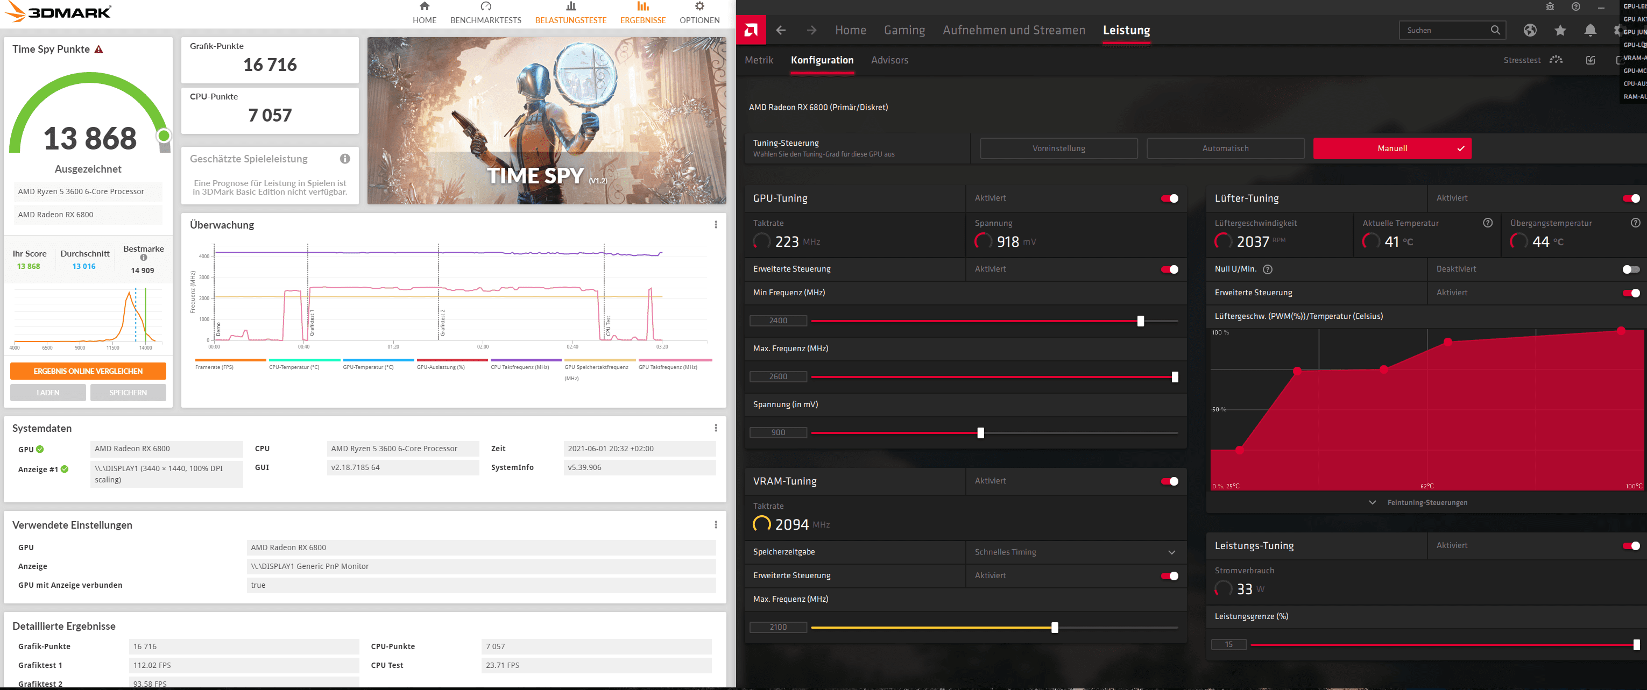Viewport: 1647px width, 690px height.
Task: Toggle GPU Erweiterte Steuerung switch
Action: (x=1169, y=269)
